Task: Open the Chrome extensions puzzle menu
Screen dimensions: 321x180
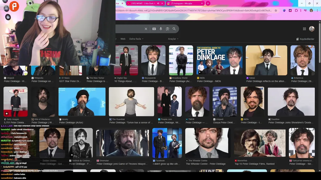Action: 296,10
